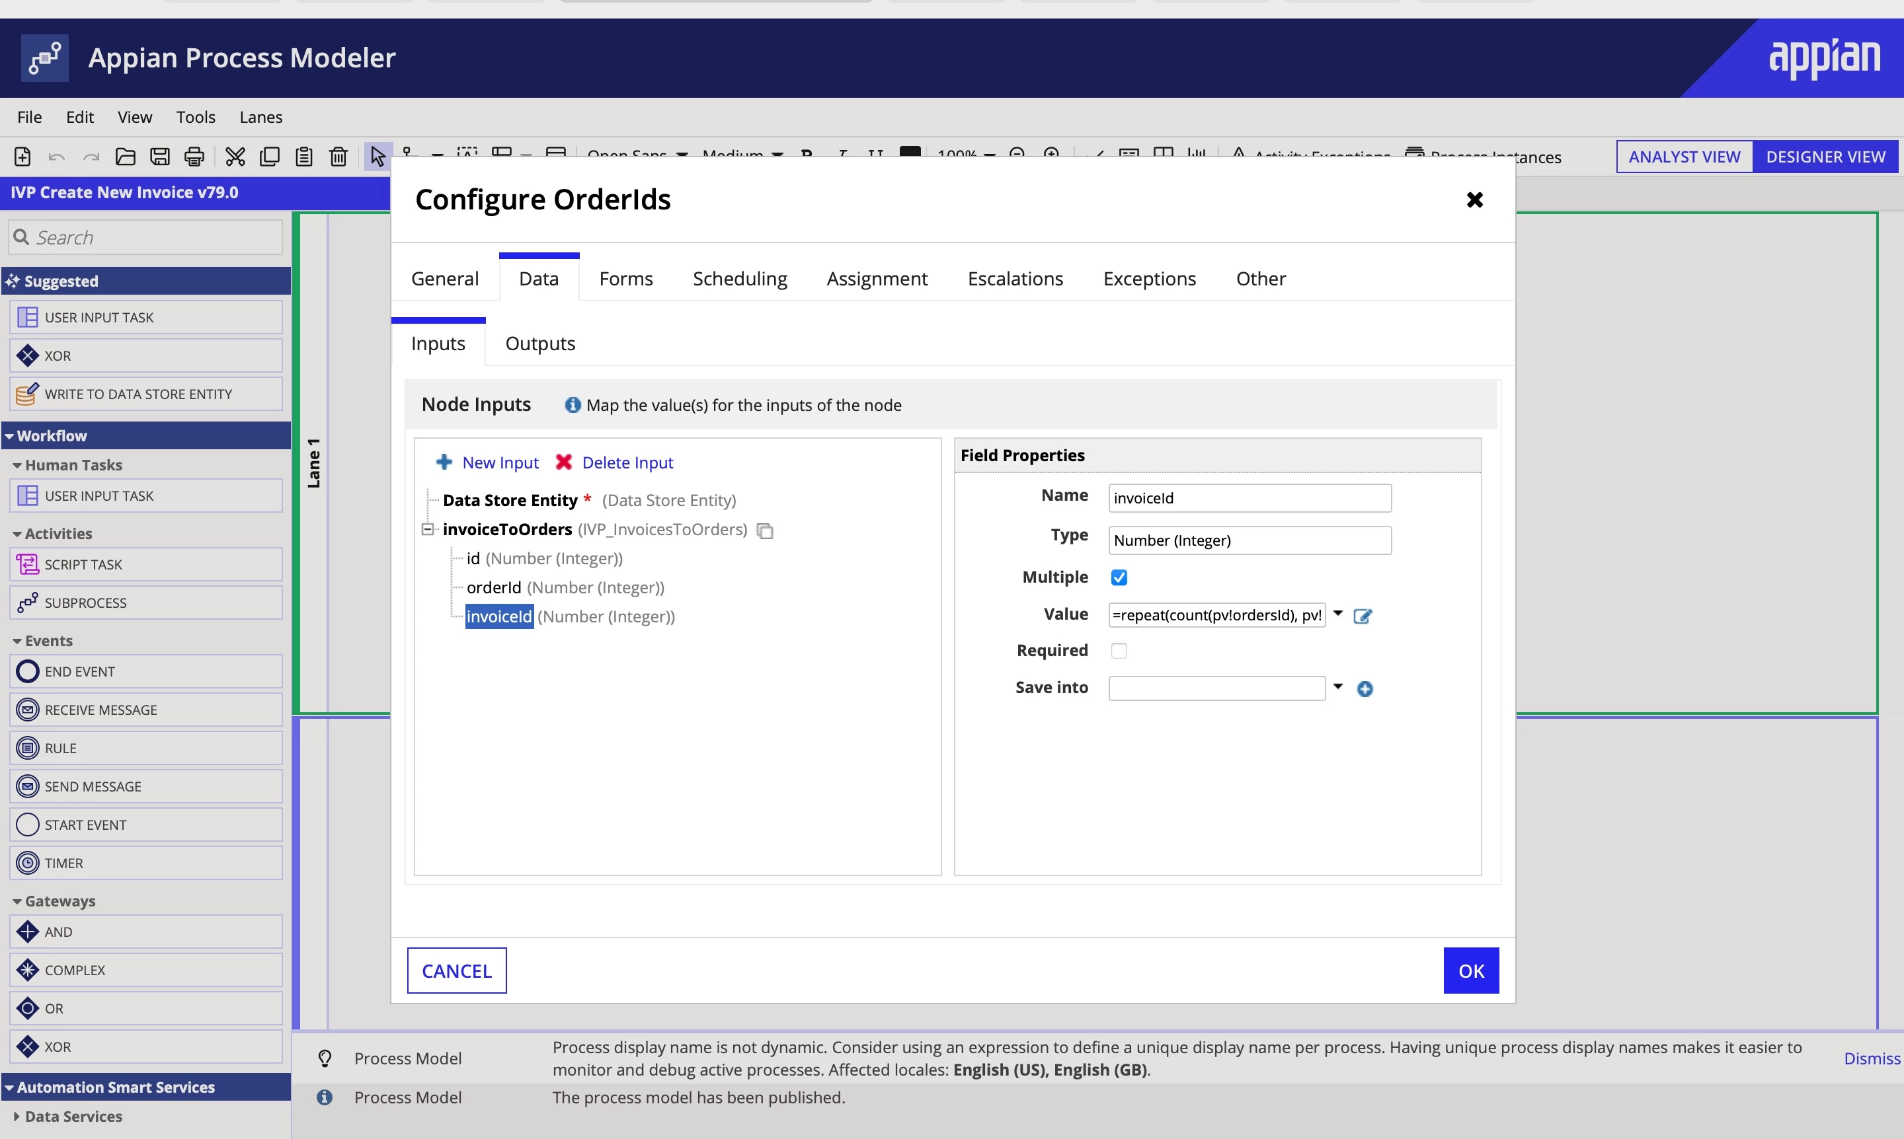Switch to the General tab
Image resolution: width=1904 pixels, height=1139 pixels.
tap(445, 279)
